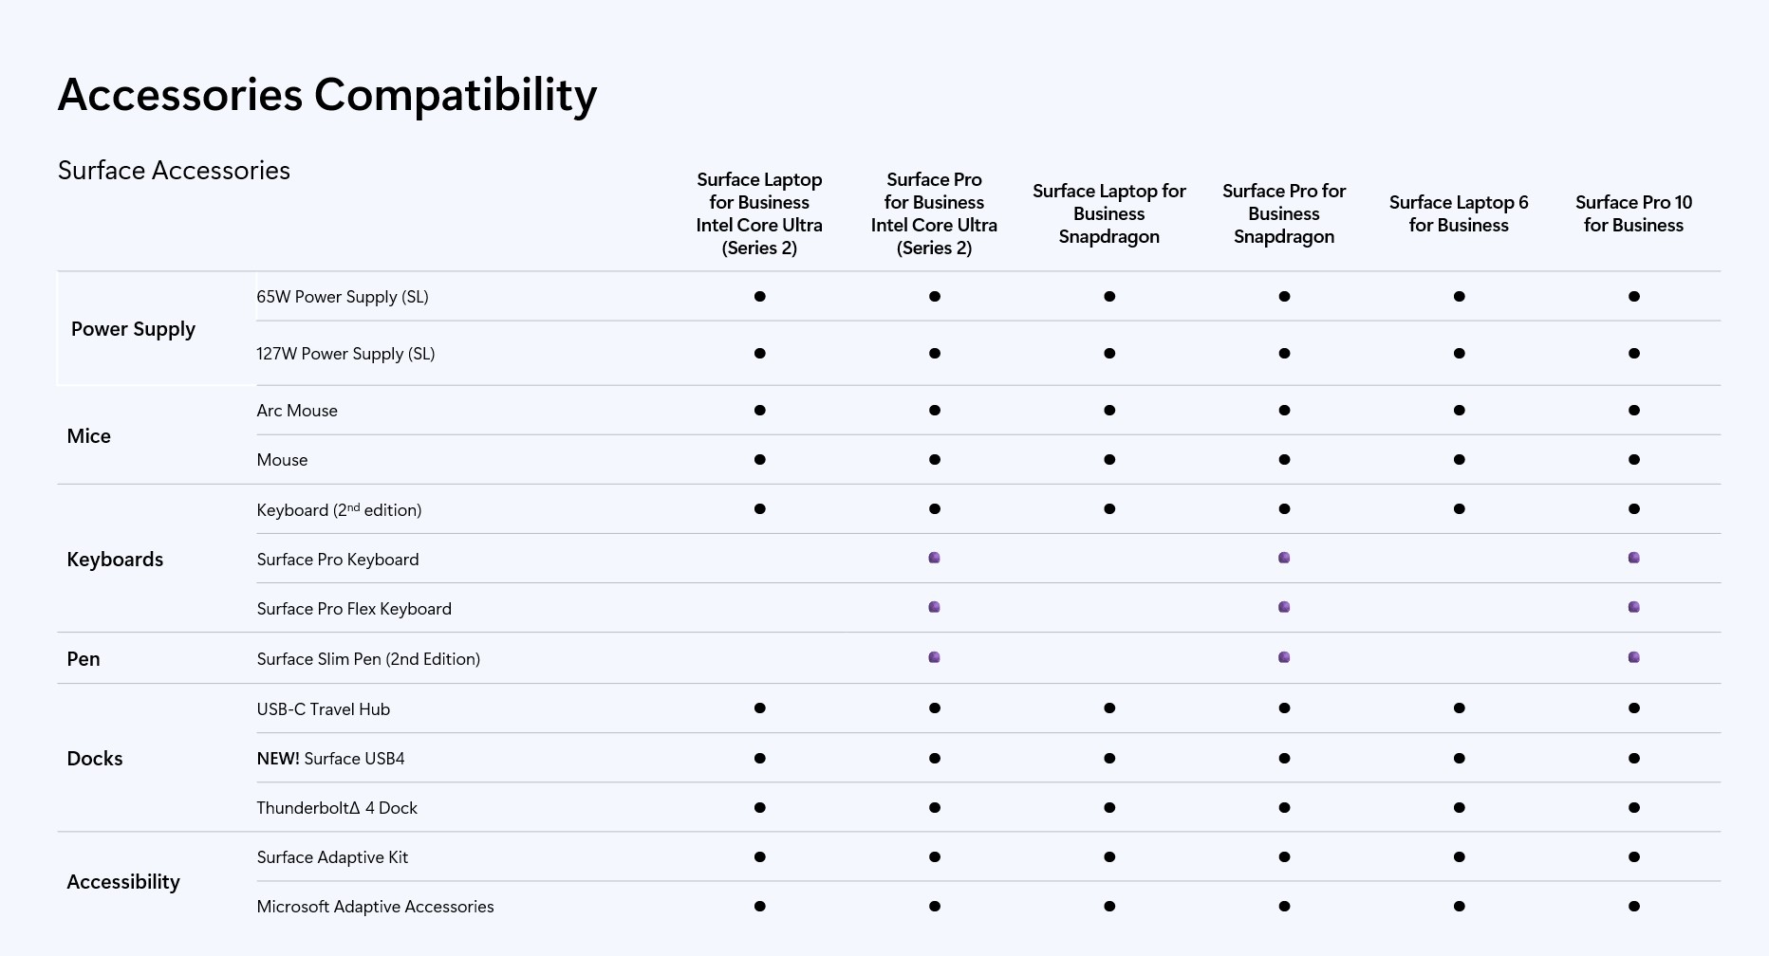Select the Docks category label
Viewport: 1769px width, 956px height.
pyautogui.click(x=95, y=759)
